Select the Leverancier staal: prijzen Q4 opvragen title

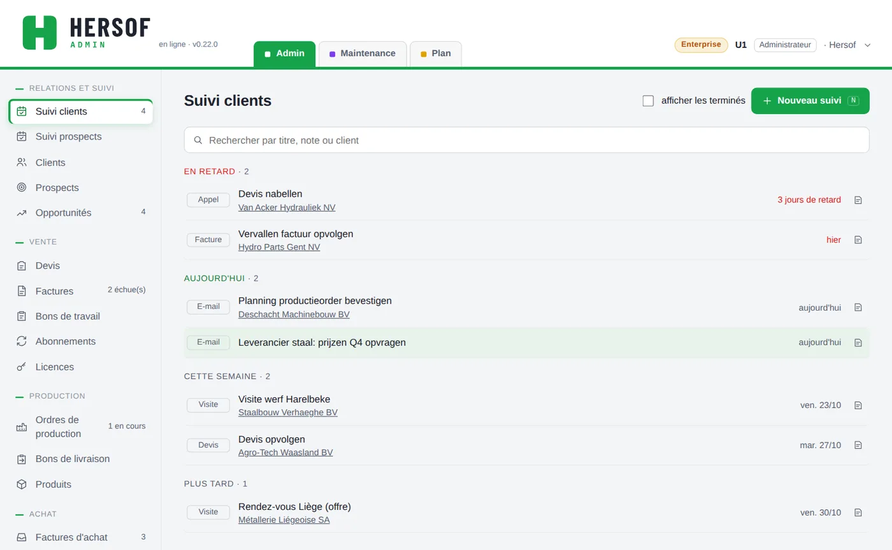322,342
